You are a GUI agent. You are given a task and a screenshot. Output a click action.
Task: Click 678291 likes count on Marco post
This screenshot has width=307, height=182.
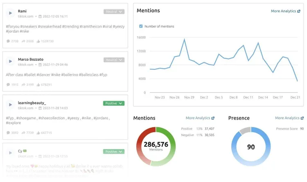[46, 85]
